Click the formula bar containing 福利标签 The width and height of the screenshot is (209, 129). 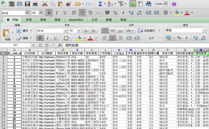pyautogui.click(x=136, y=45)
